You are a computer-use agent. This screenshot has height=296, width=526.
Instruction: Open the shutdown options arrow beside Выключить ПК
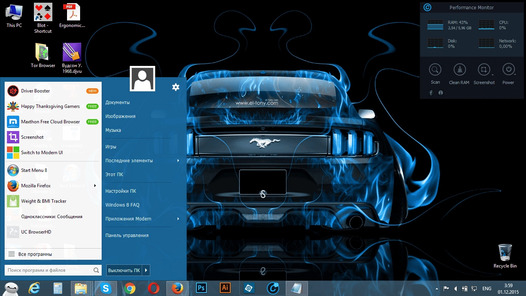tap(146, 270)
